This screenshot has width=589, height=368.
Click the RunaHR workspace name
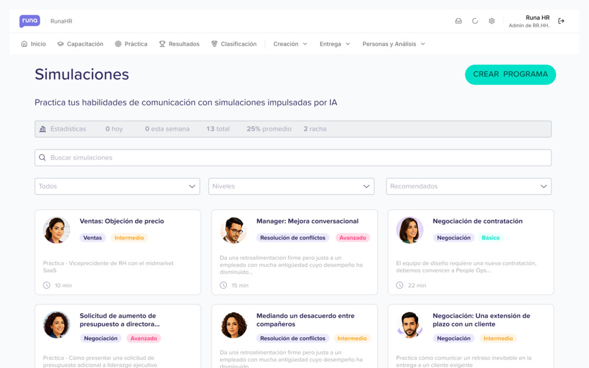(x=61, y=21)
